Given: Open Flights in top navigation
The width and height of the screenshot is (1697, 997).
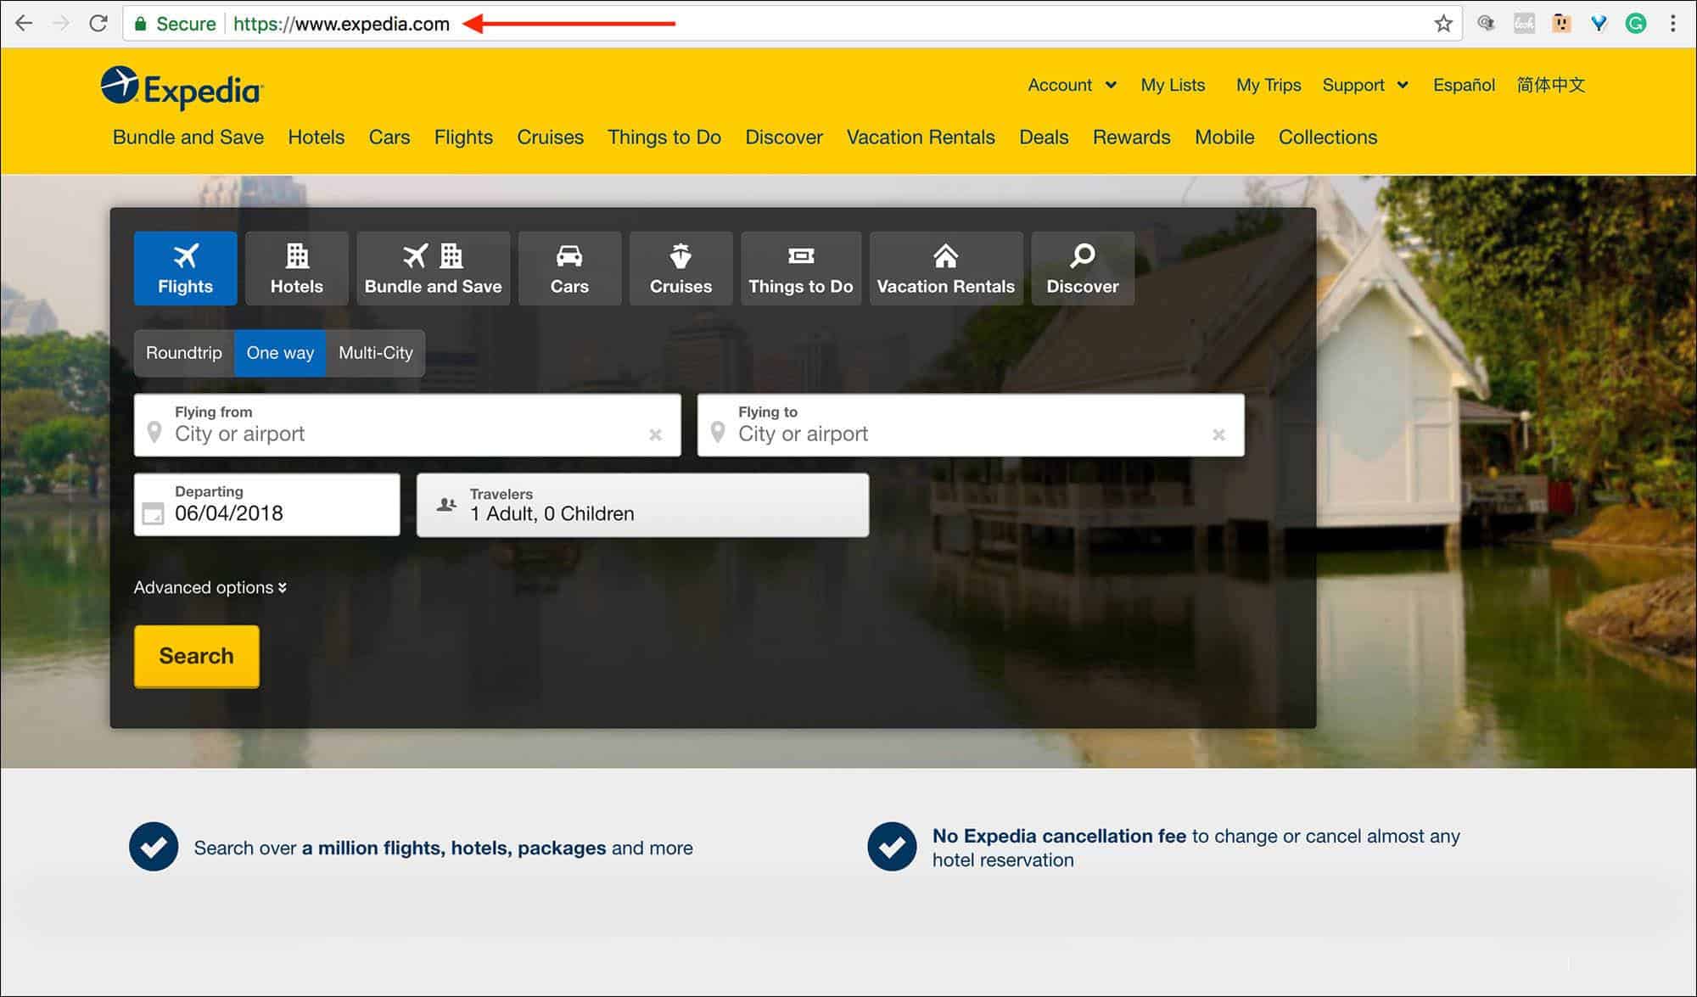Looking at the screenshot, I should (463, 137).
